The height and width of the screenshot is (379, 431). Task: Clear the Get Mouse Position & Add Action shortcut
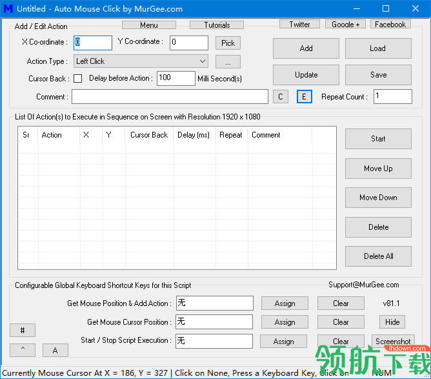(341, 303)
